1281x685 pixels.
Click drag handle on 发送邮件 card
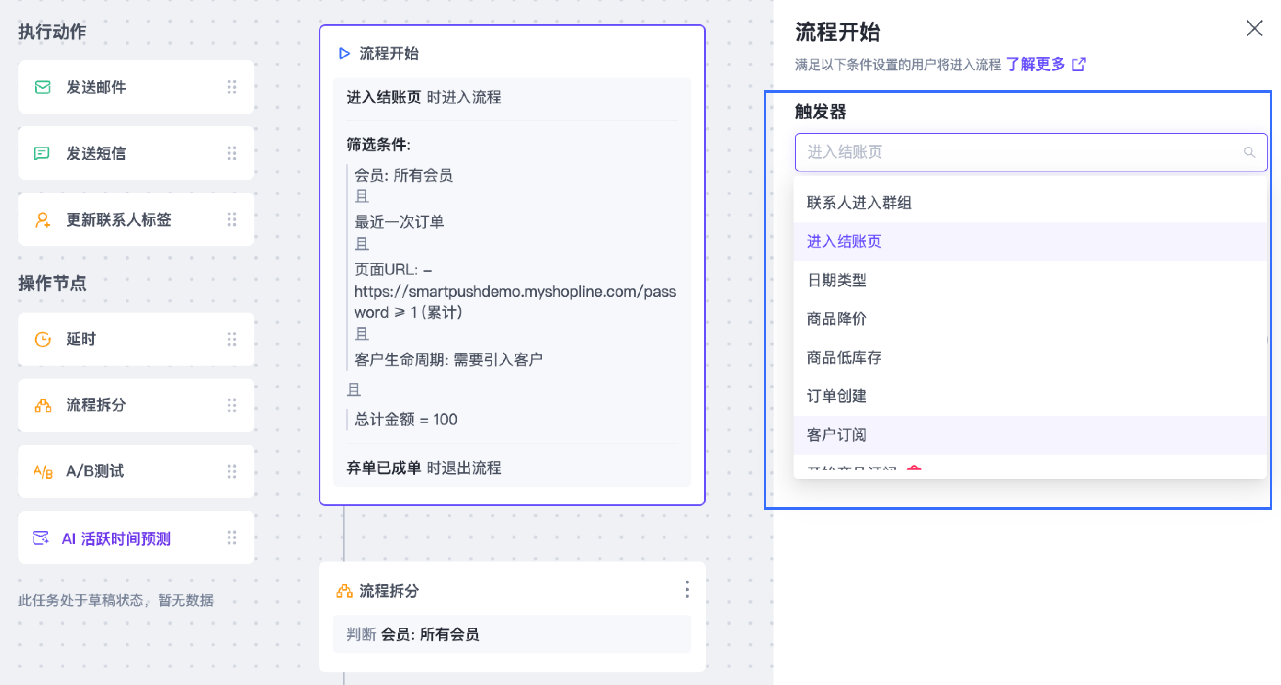tap(232, 88)
